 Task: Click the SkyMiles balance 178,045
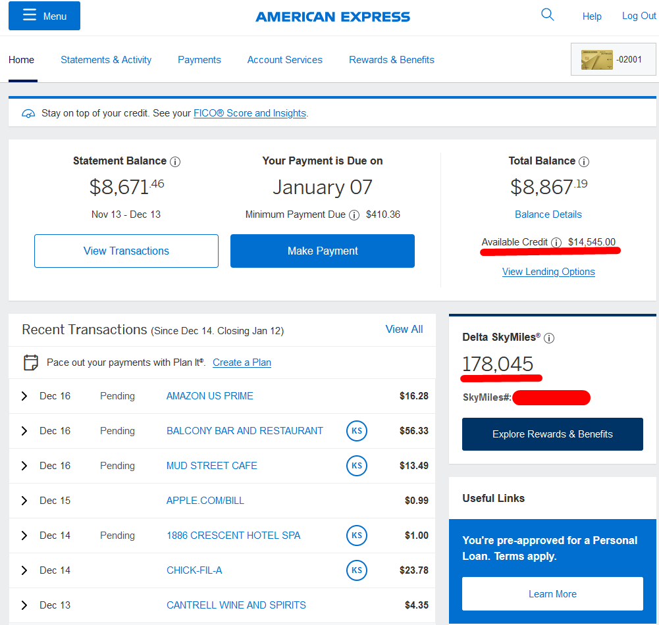(x=498, y=364)
